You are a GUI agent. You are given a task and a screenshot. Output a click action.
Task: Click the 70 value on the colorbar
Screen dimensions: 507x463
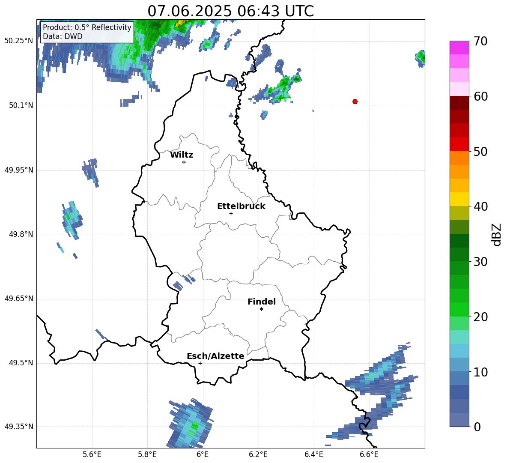(x=480, y=41)
